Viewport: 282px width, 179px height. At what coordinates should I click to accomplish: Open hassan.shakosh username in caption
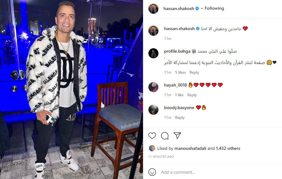tap(179, 29)
